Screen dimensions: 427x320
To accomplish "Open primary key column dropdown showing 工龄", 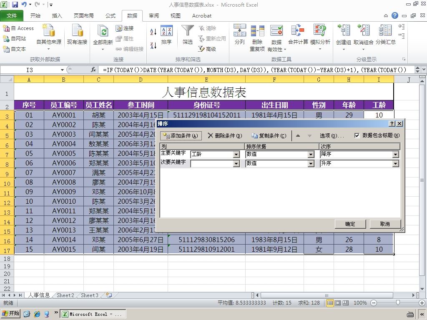I will (236, 155).
